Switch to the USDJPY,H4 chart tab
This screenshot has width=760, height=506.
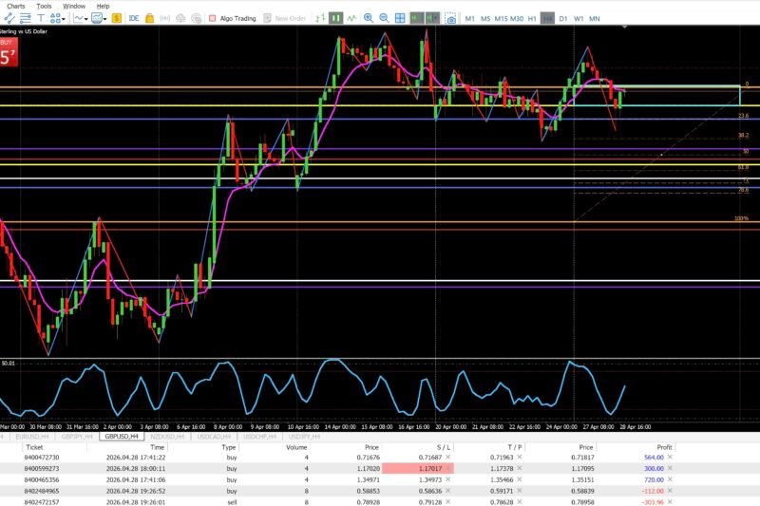[304, 437]
